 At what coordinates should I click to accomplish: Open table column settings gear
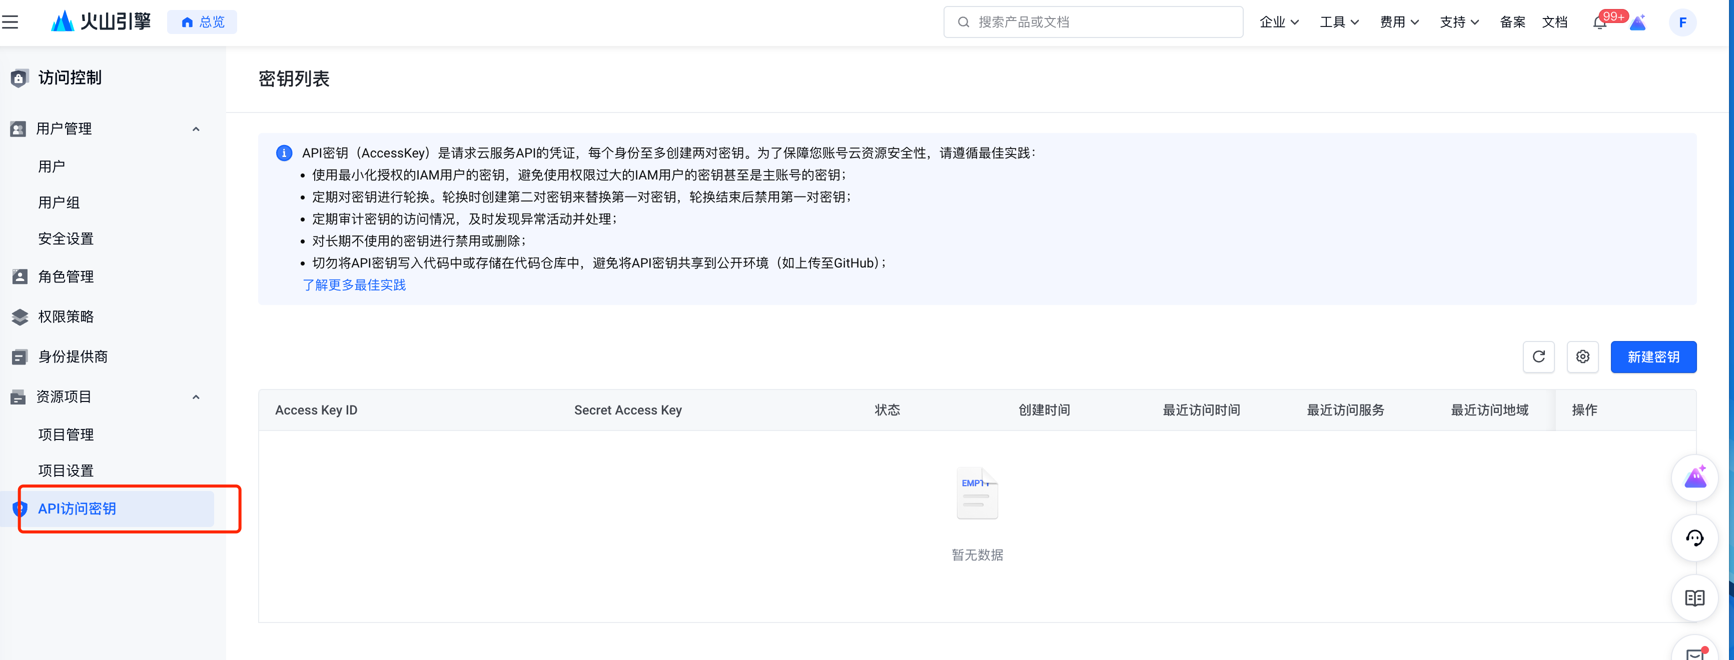(x=1582, y=356)
